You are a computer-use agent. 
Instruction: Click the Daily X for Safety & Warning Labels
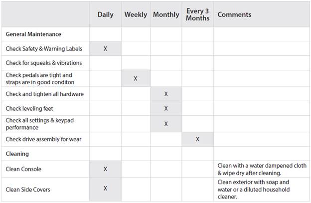(105, 49)
